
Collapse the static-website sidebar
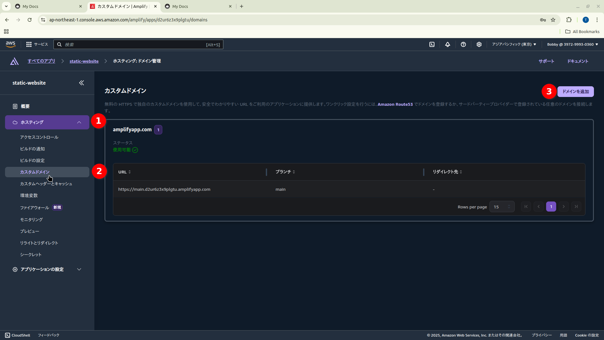coord(81,83)
